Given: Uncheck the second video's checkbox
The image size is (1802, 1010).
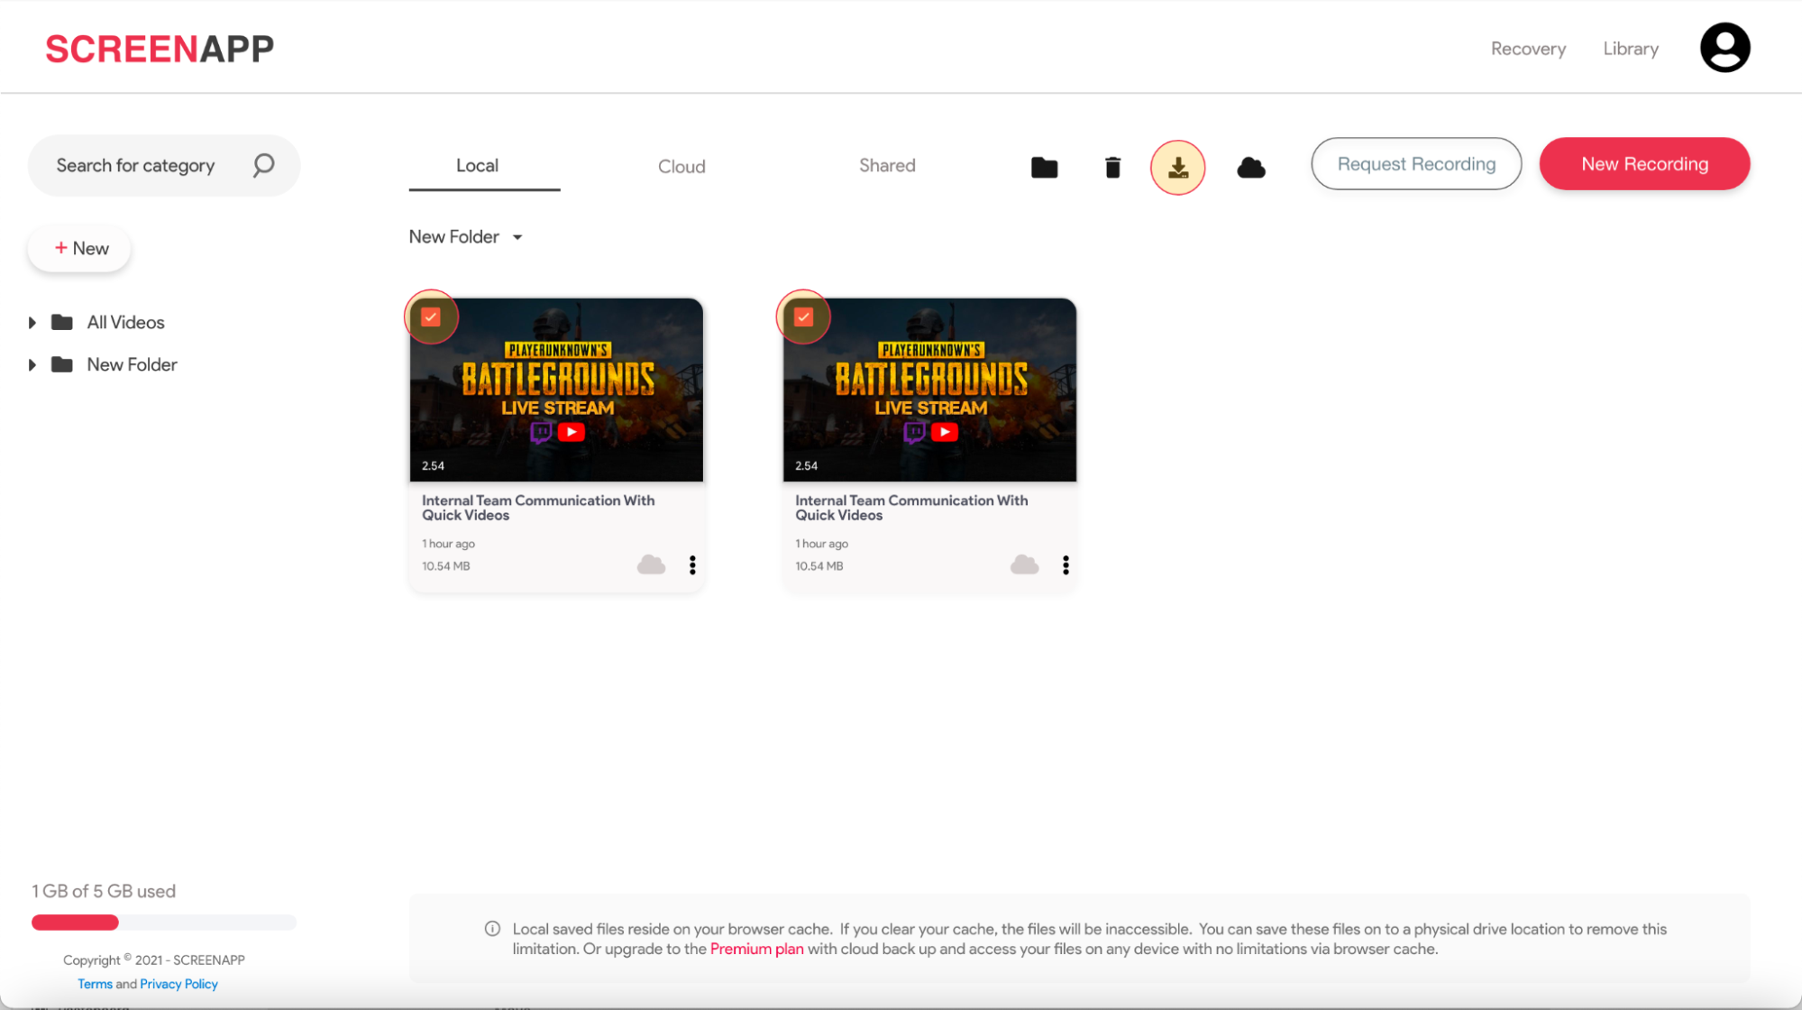Looking at the screenshot, I should click(x=804, y=317).
